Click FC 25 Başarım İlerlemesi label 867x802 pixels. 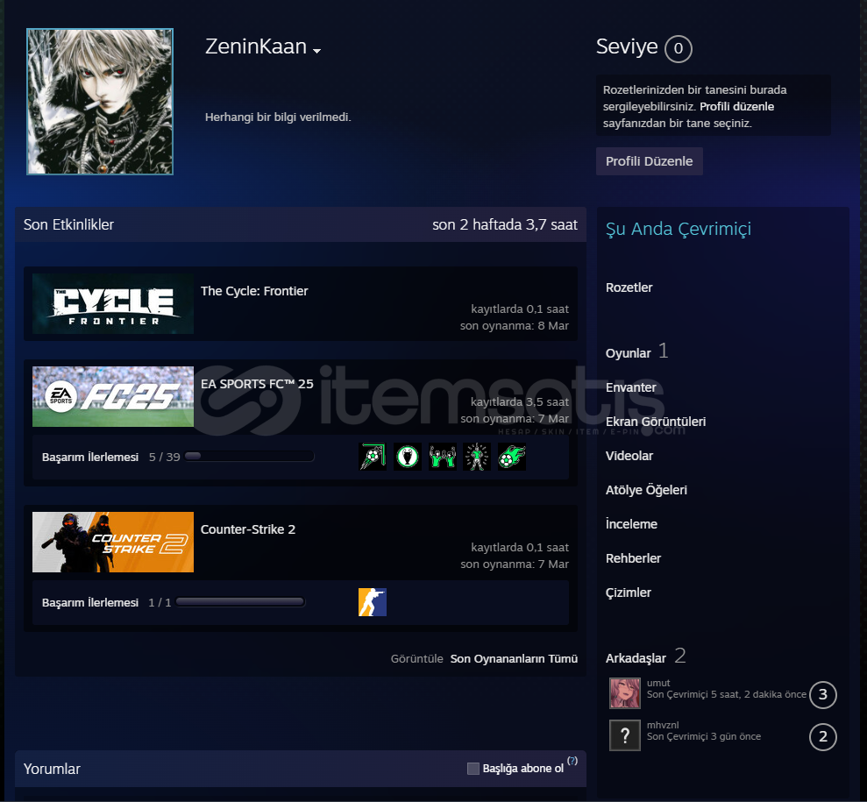(90, 458)
